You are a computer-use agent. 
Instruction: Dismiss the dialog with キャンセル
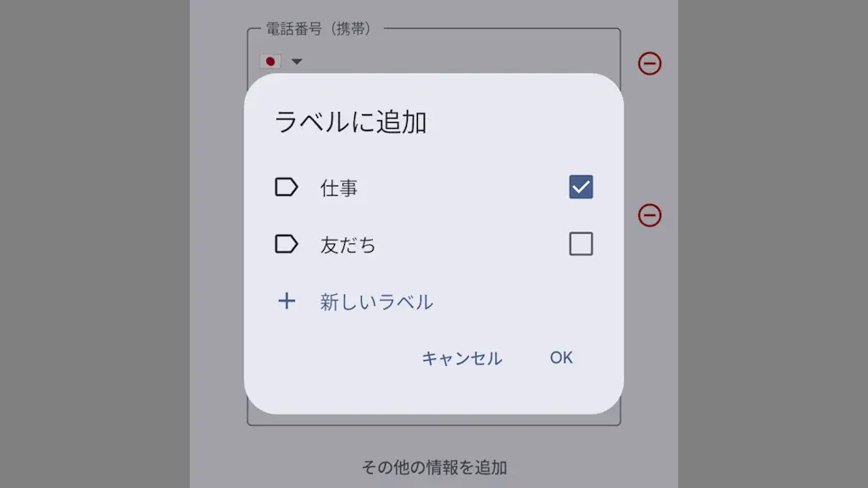(461, 358)
